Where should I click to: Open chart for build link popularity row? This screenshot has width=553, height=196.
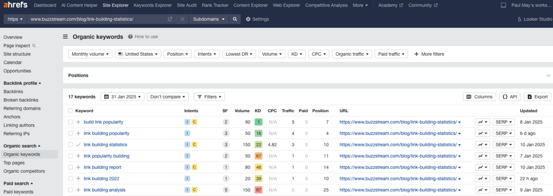(x=482, y=122)
